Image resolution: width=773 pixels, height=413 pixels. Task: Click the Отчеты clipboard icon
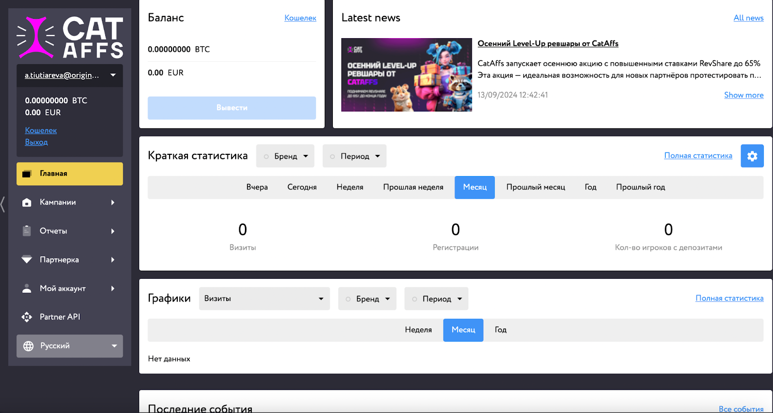[x=27, y=231]
